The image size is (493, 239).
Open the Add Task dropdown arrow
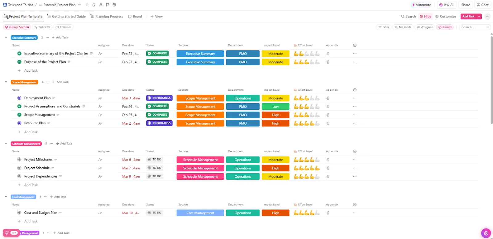(479, 17)
